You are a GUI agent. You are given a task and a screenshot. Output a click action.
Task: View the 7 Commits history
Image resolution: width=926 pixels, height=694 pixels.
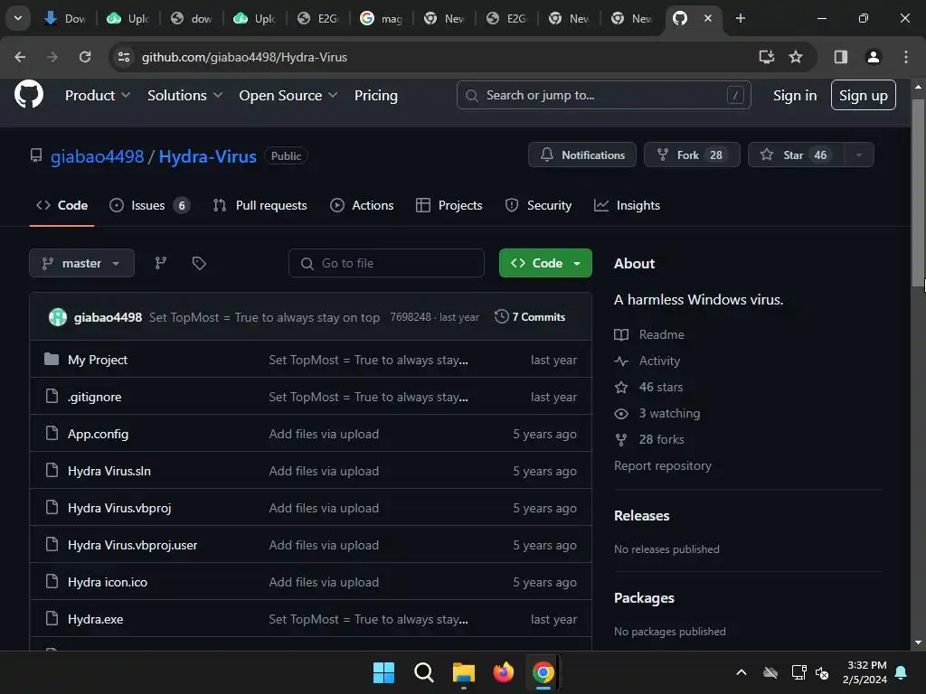(x=530, y=317)
